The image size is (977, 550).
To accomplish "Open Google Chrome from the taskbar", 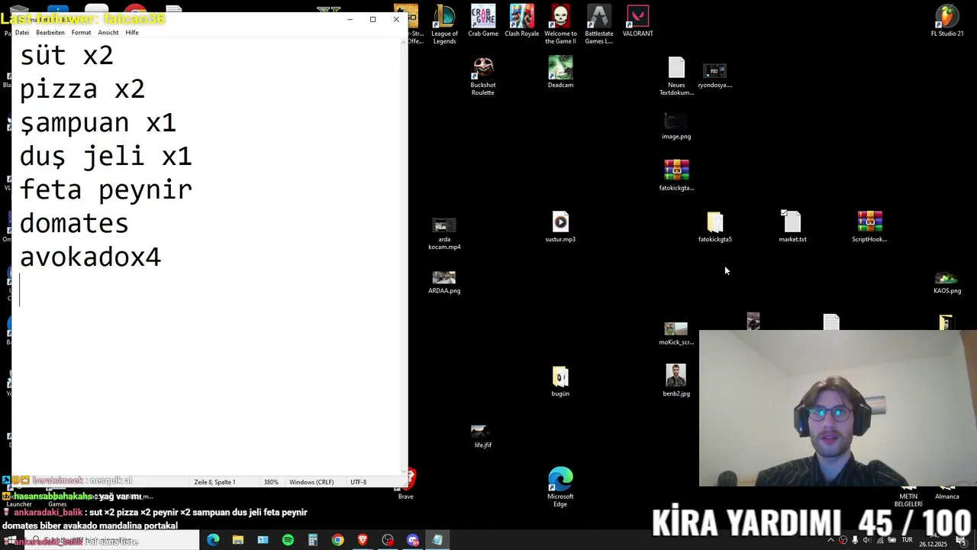I will coord(337,540).
